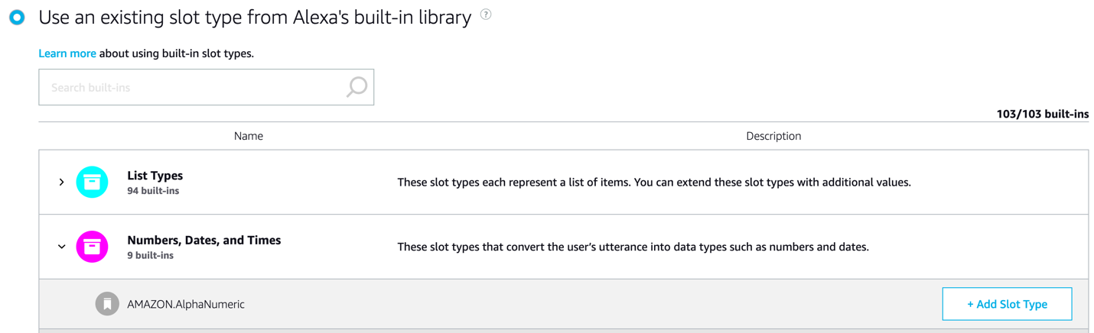1094x333 pixels.
Task: Click the help question mark icon
Action: click(x=486, y=15)
